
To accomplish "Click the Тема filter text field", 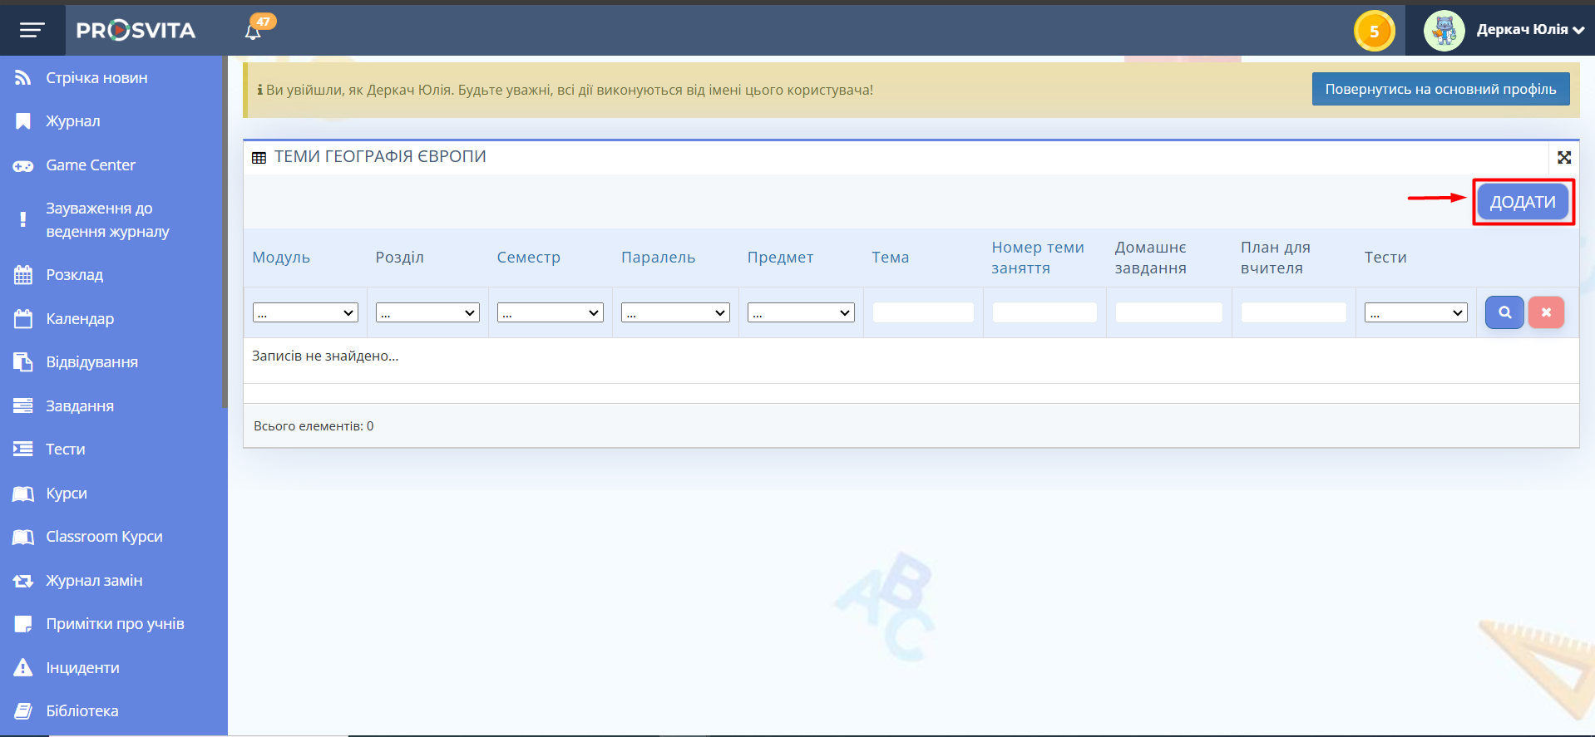I will 923,312.
